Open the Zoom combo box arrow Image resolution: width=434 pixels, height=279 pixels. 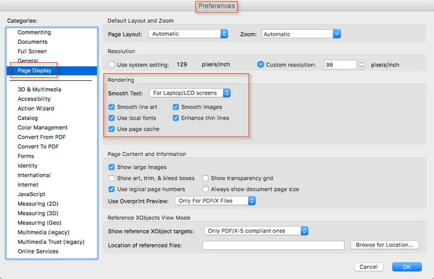tap(337, 34)
